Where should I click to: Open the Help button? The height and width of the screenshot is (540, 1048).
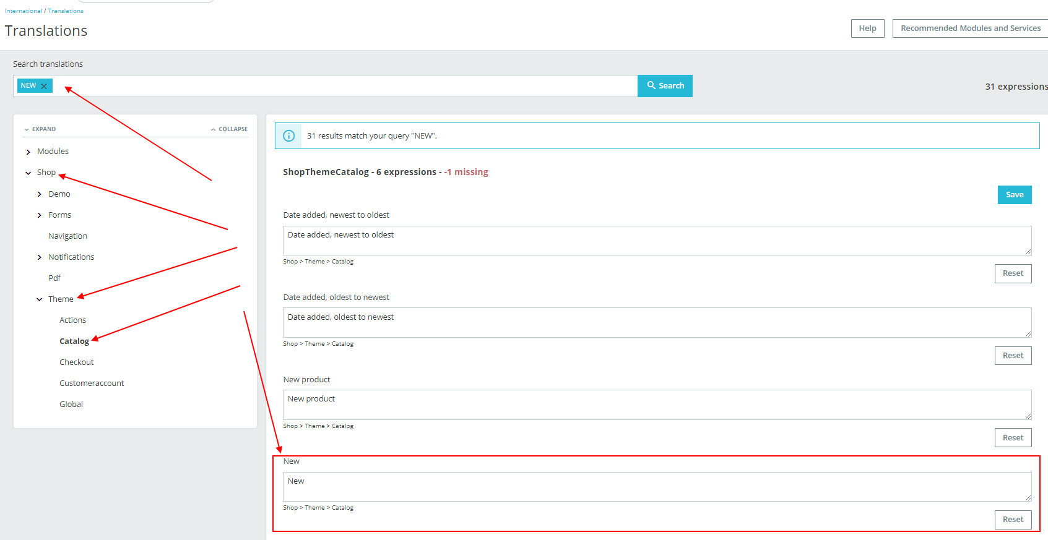(867, 28)
